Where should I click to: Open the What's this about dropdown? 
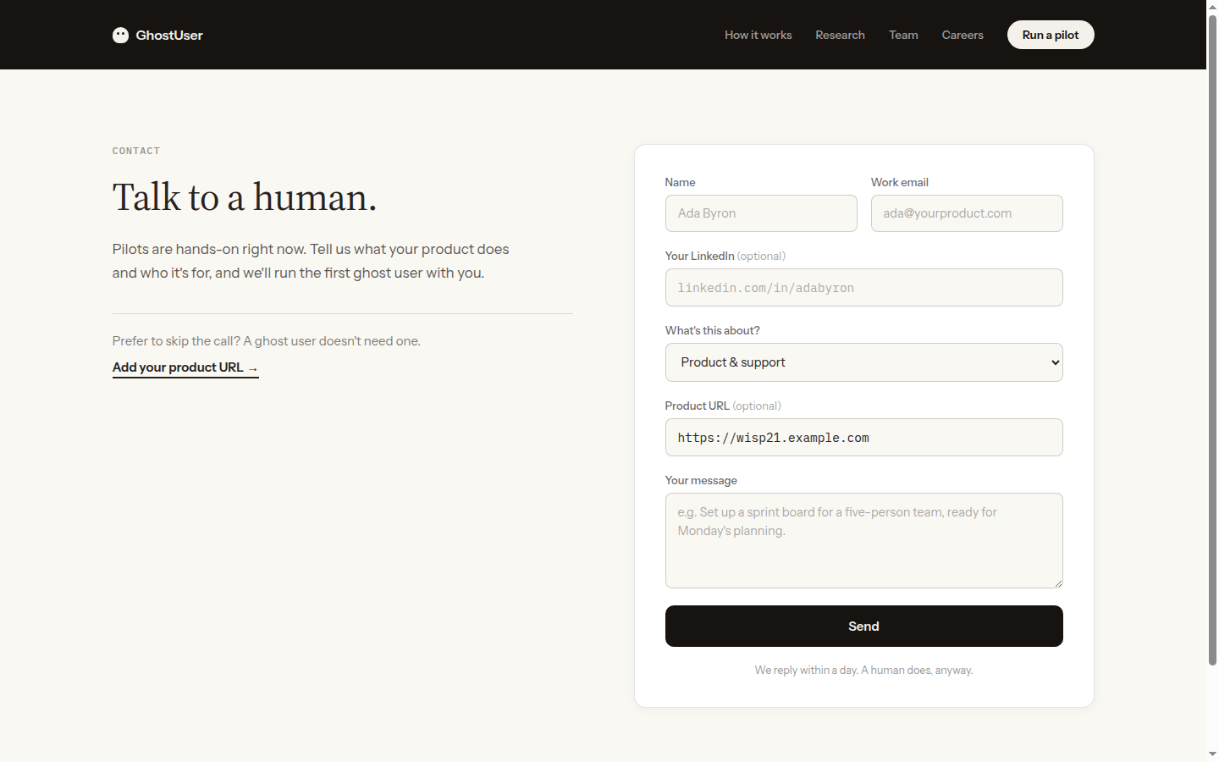863,362
